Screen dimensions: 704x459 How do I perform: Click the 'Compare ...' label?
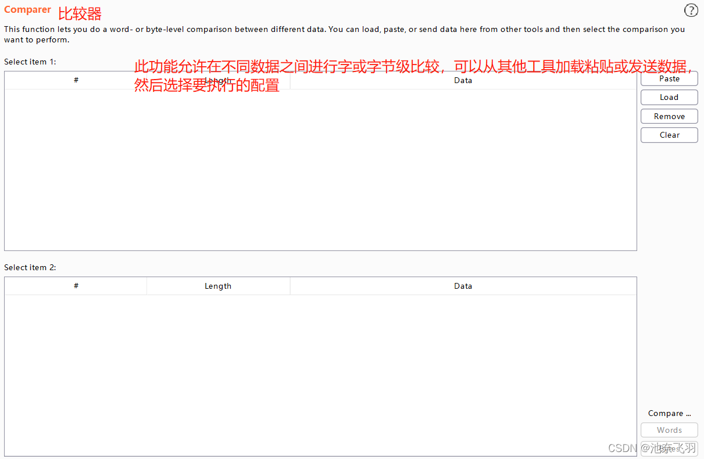pyautogui.click(x=669, y=413)
